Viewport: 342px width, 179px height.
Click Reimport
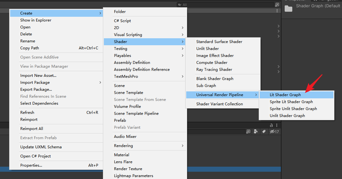[x=56, y=120]
